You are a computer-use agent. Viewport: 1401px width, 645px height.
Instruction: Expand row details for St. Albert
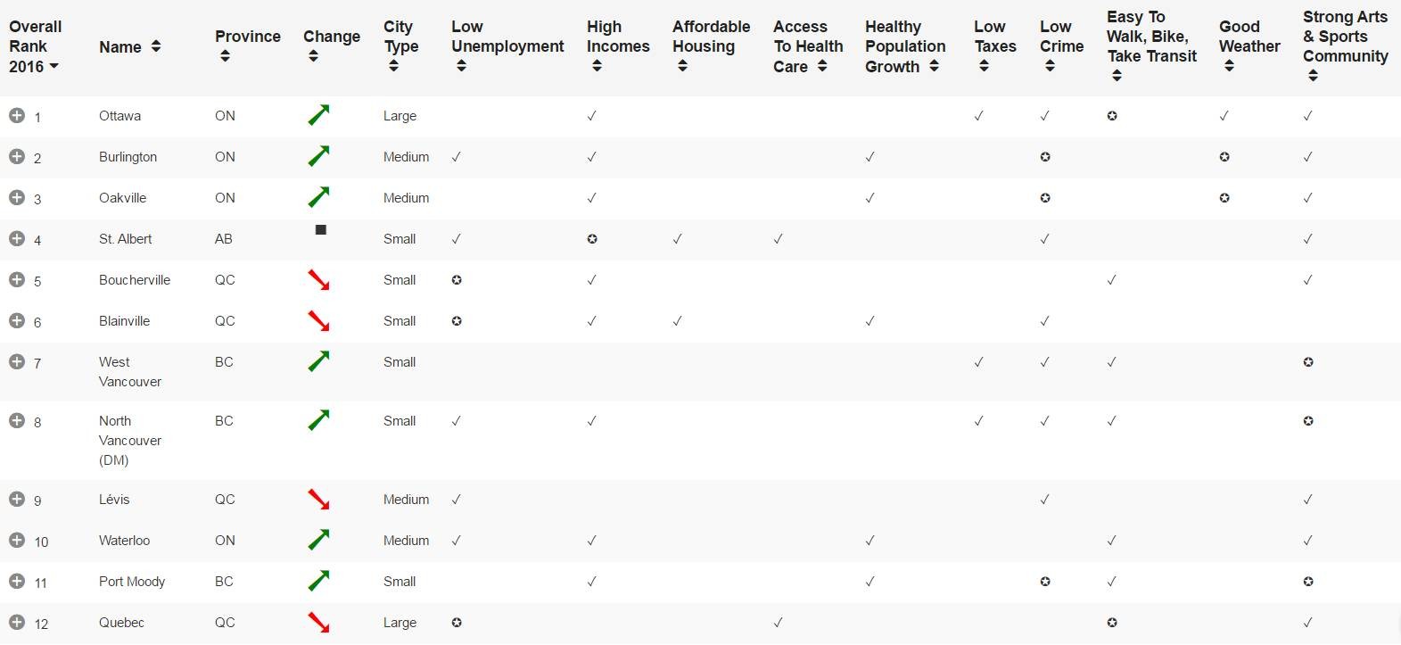16,238
